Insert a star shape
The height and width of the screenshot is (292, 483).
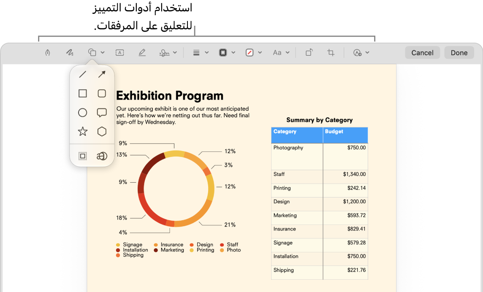[x=83, y=132]
